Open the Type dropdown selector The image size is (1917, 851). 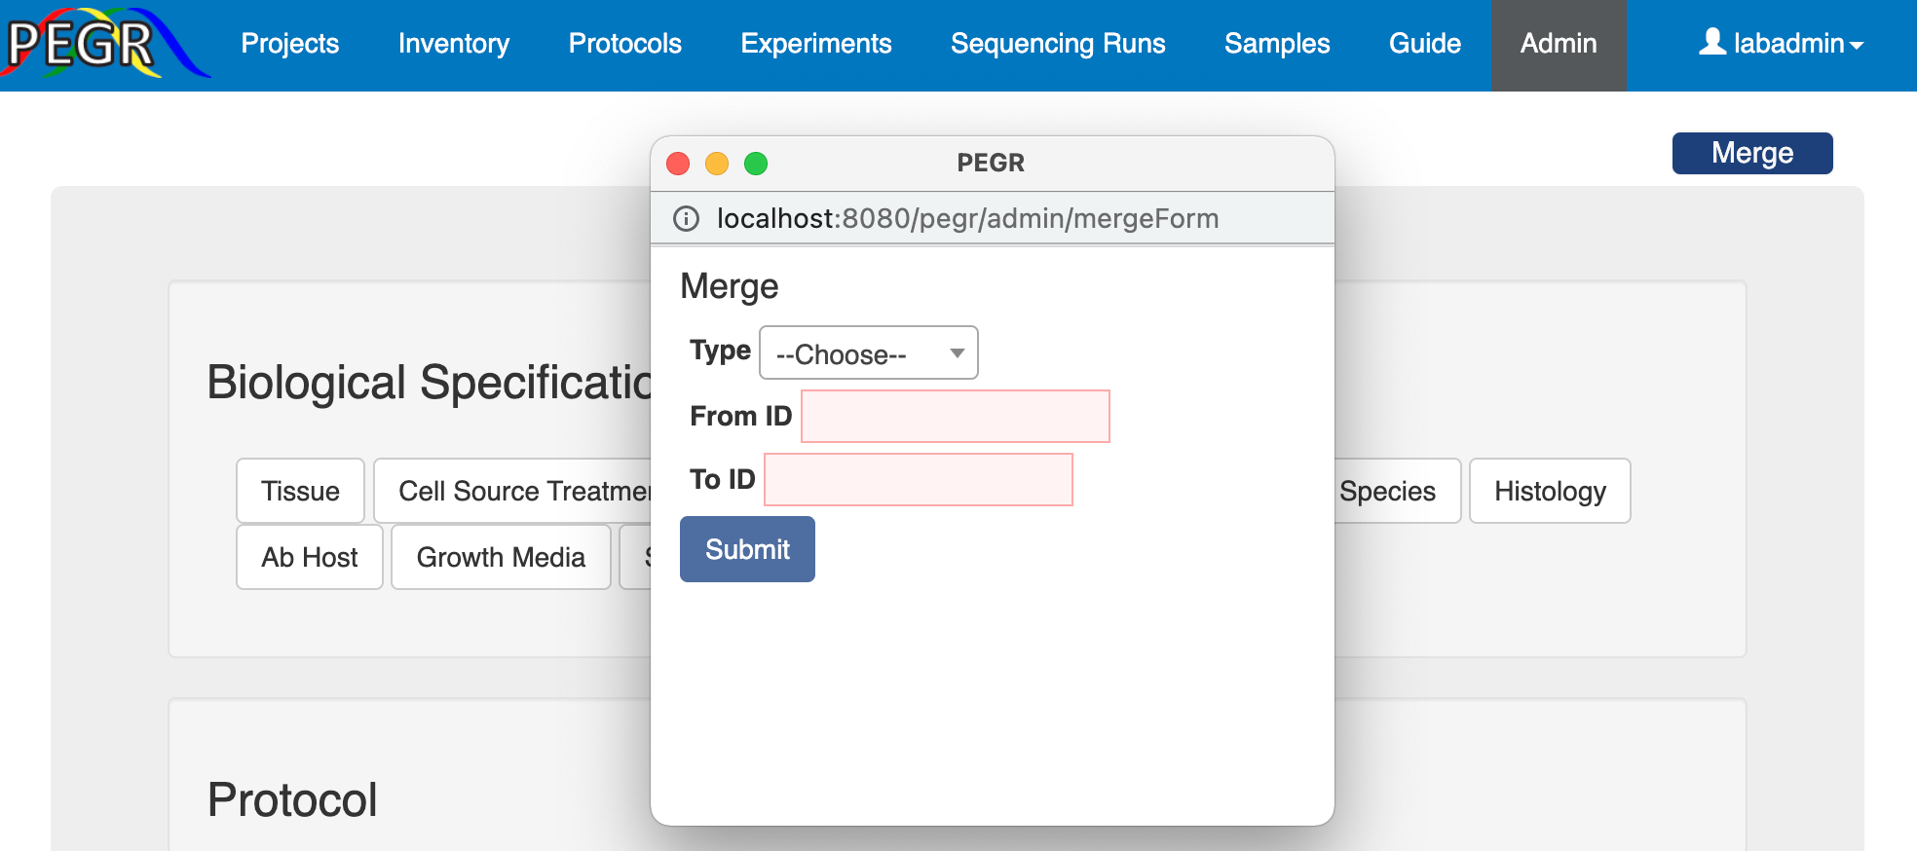868,352
